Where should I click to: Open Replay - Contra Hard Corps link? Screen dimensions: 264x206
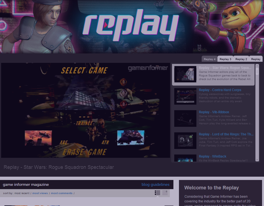tap(220, 90)
